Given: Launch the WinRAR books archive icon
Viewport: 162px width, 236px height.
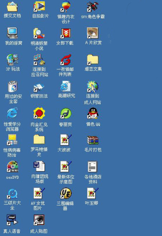Looking at the screenshot, I should coord(92,140).
